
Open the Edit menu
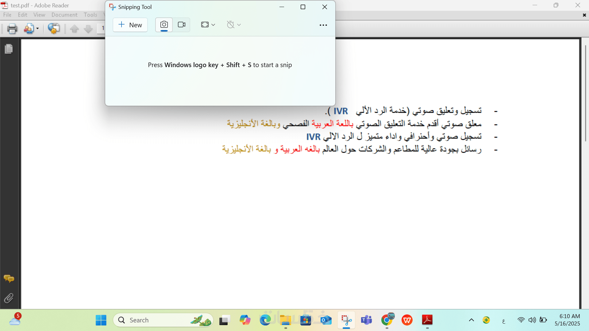click(22, 15)
